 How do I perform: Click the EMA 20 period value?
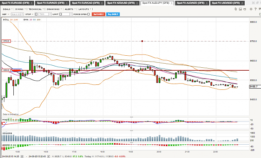[x=30, y=20]
